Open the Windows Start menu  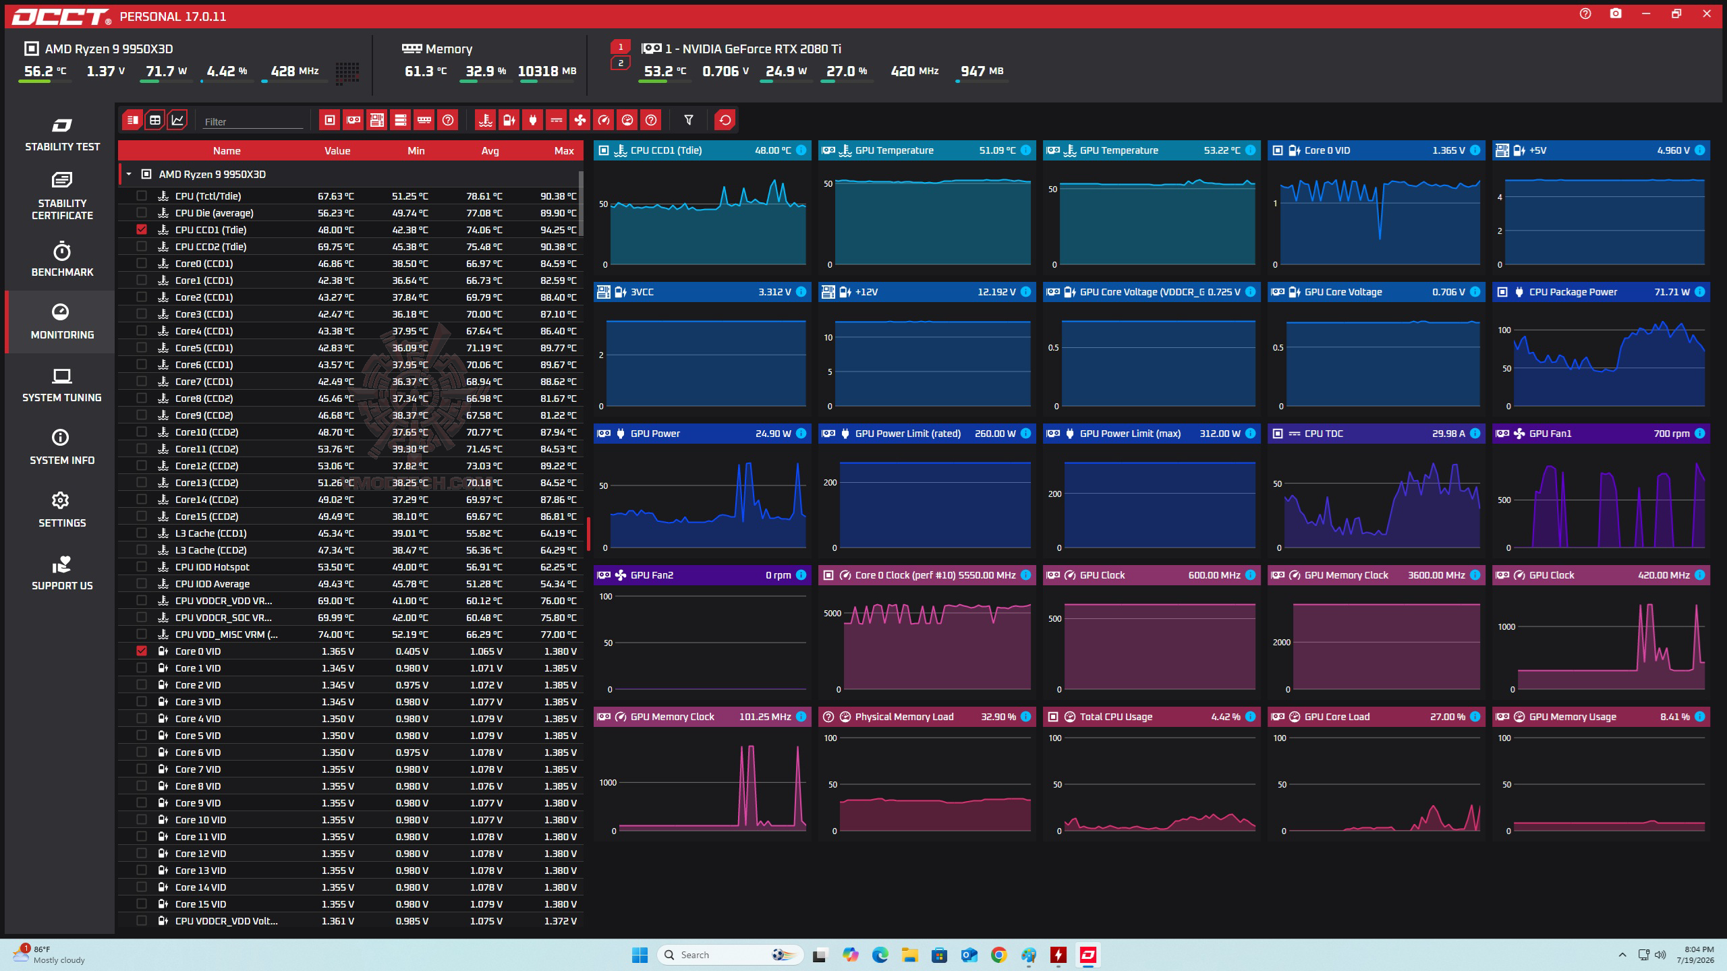tap(640, 955)
